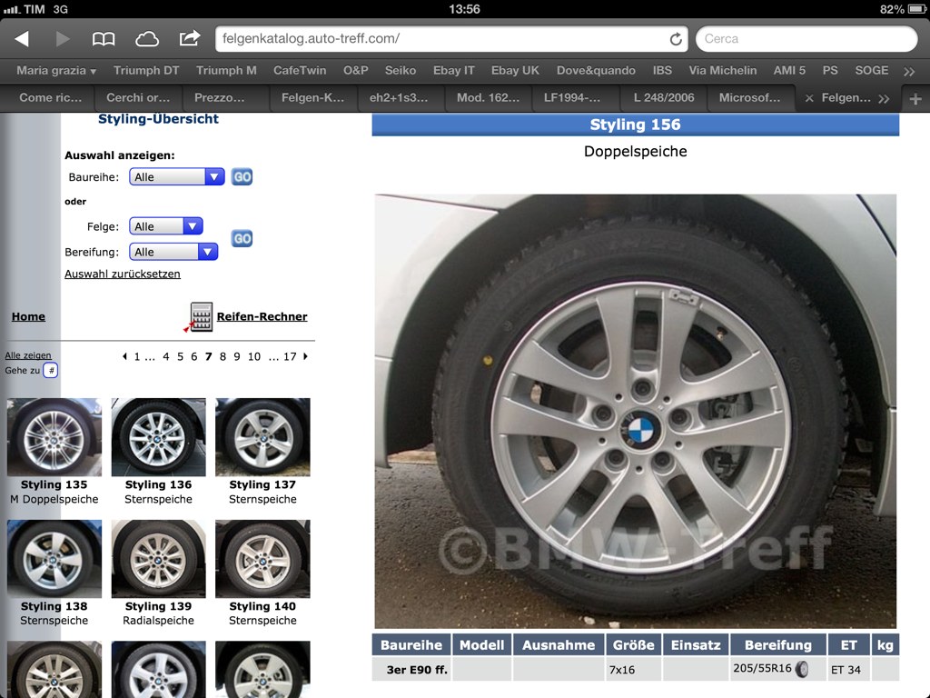Click the tire icon beside 205/55R16
Viewport: 930px width, 698px height.
(802, 669)
